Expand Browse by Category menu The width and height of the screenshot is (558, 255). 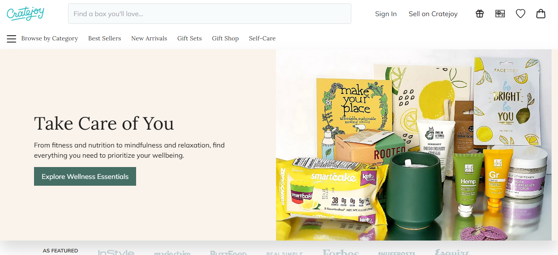(49, 38)
